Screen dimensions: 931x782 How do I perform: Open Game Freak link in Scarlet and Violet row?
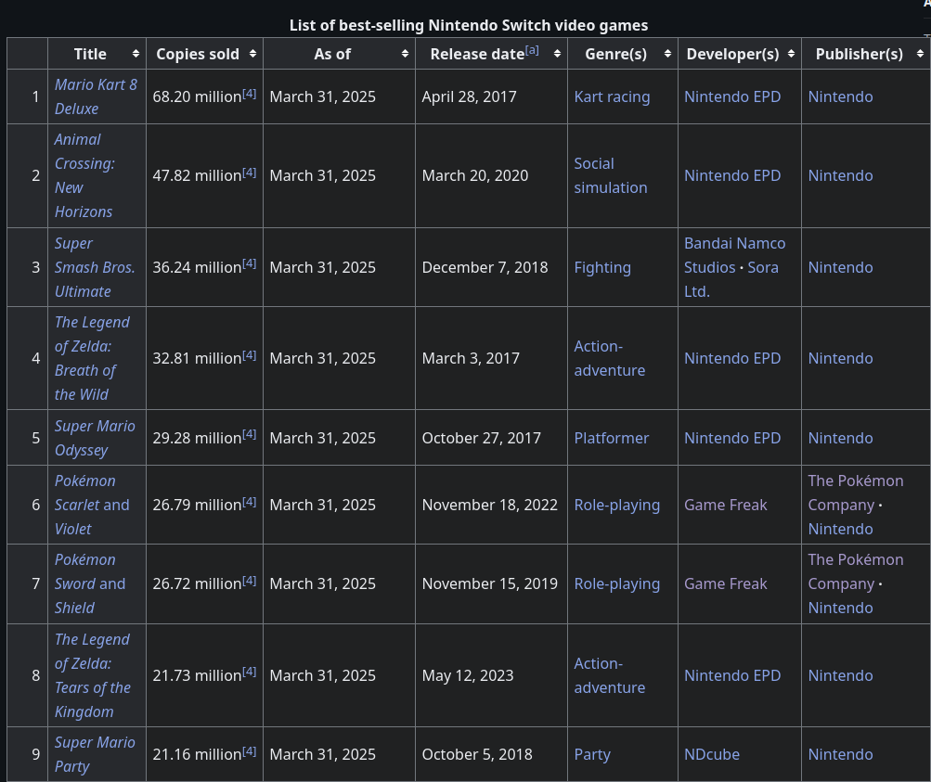point(726,505)
